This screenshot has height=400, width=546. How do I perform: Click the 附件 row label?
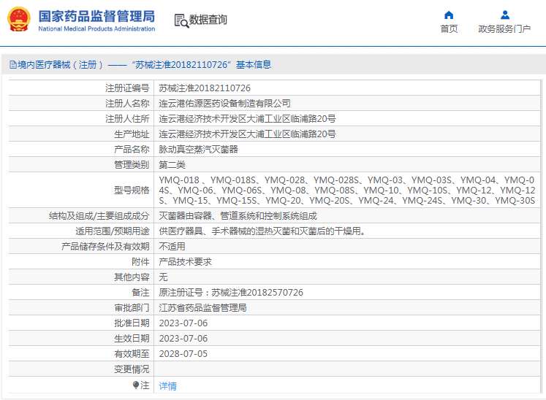140,262
